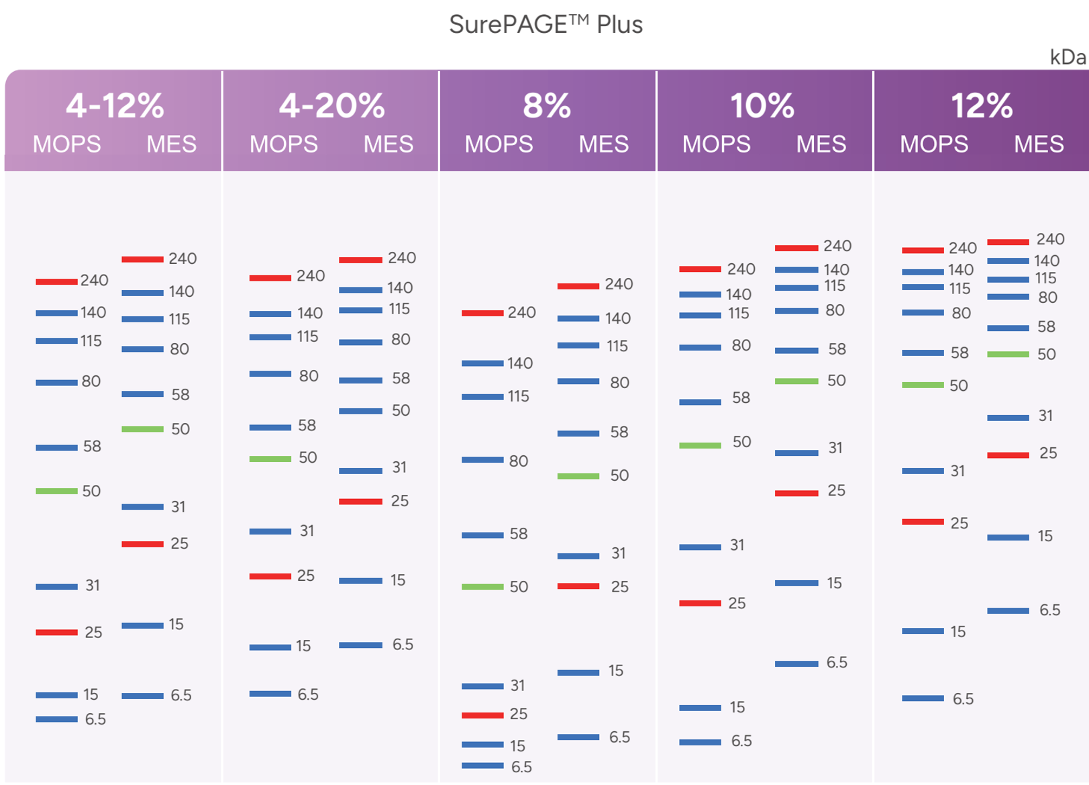Click the 6.5 label in 8% MOPS lane
This screenshot has width=1089, height=785.
click(x=521, y=767)
